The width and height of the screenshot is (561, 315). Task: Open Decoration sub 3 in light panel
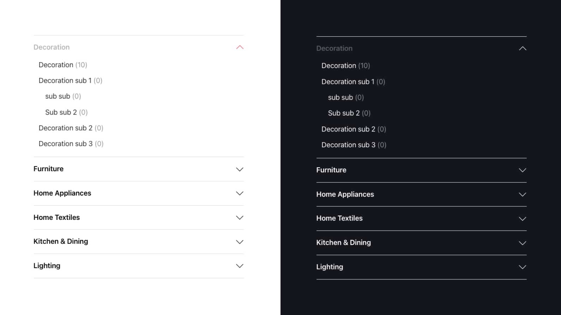pyautogui.click(x=71, y=144)
